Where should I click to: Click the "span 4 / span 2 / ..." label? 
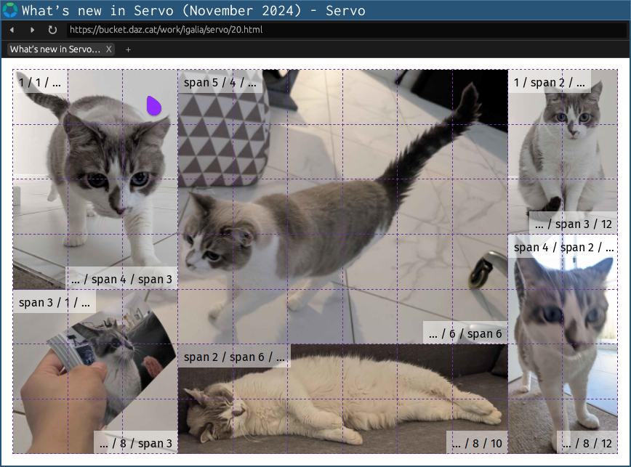(563, 247)
